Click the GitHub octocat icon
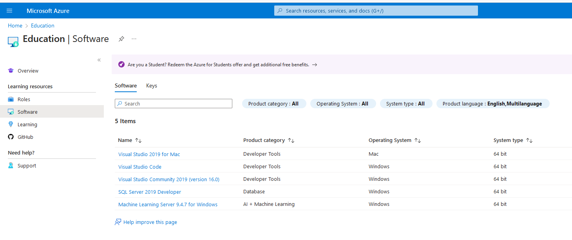The height and width of the screenshot is (240, 572). tap(11, 137)
